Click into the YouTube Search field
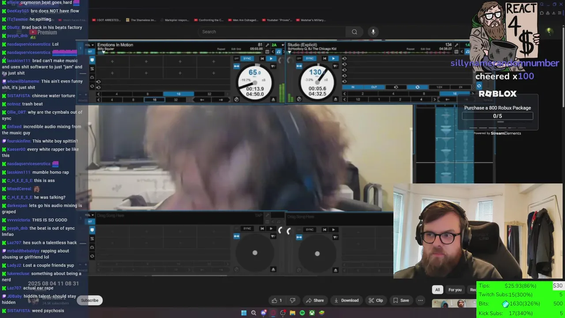This screenshot has height=318, width=565. click(x=272, y=32)
